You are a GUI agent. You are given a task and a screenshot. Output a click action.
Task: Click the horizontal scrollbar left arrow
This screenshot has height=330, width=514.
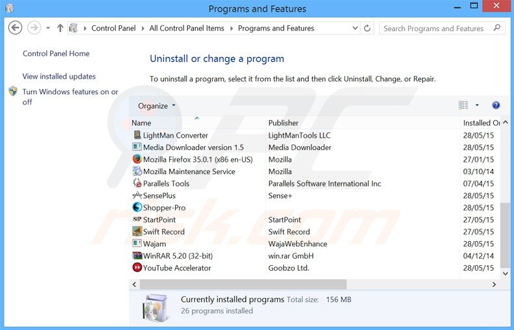click(x=135, y=284)
